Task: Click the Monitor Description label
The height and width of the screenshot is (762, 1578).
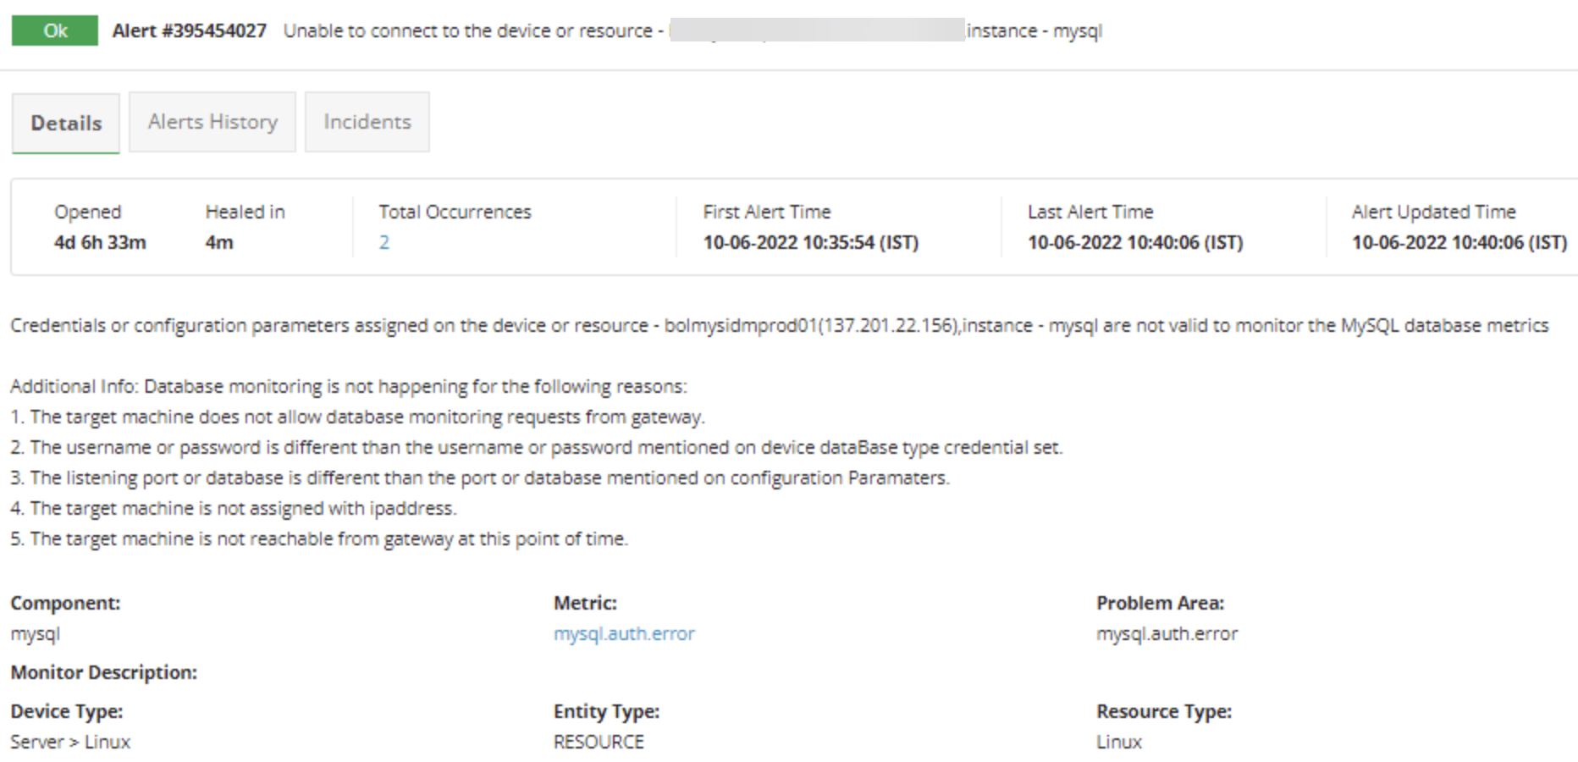Action: [103, 672]
